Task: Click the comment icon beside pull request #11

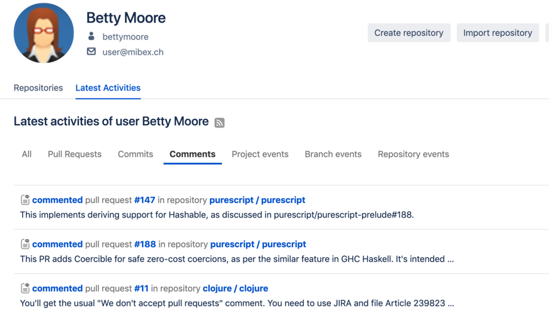Action: tap(25, 288)
